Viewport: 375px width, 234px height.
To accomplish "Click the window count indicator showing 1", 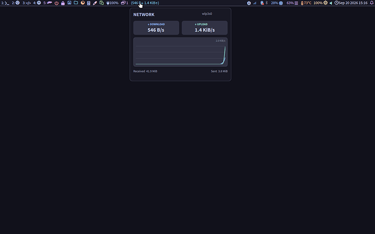I will point(124,3).
